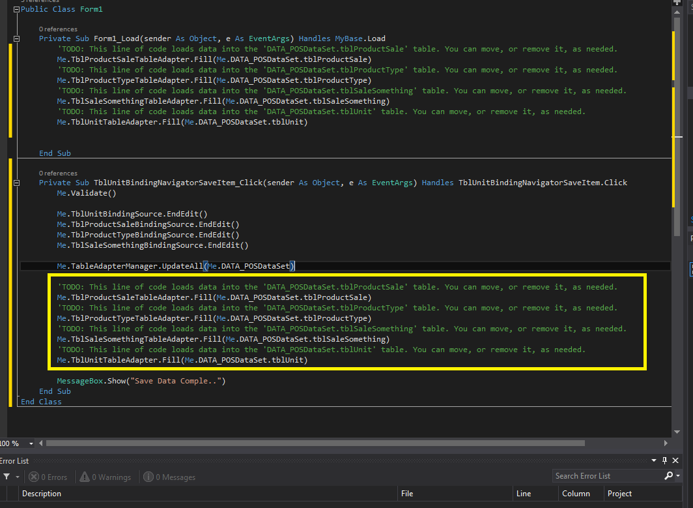
Task: Click the vertical scrollbar up arrow
Action: [677, 12]
